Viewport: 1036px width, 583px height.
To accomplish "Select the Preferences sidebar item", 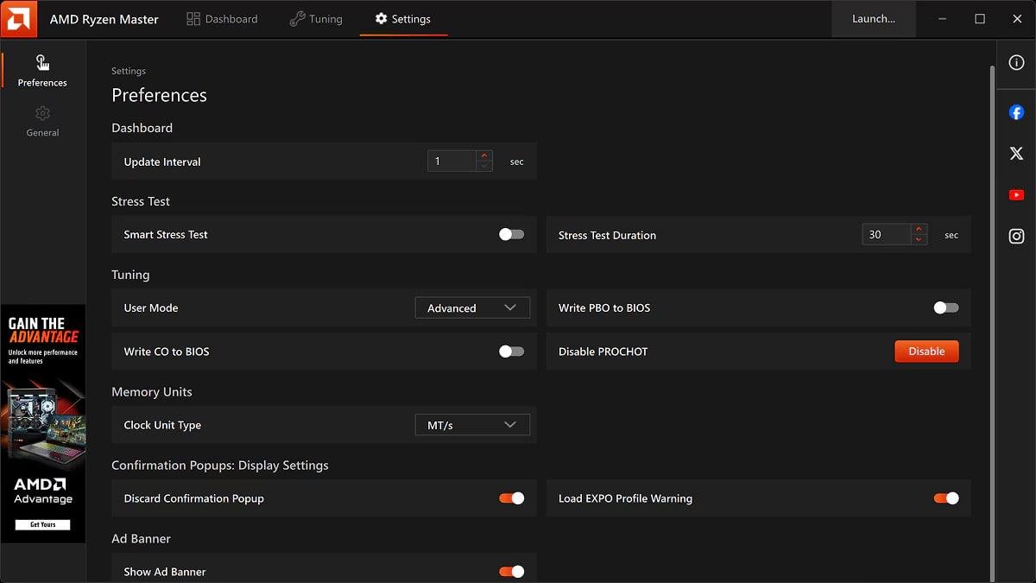I will tap(42, 72).
